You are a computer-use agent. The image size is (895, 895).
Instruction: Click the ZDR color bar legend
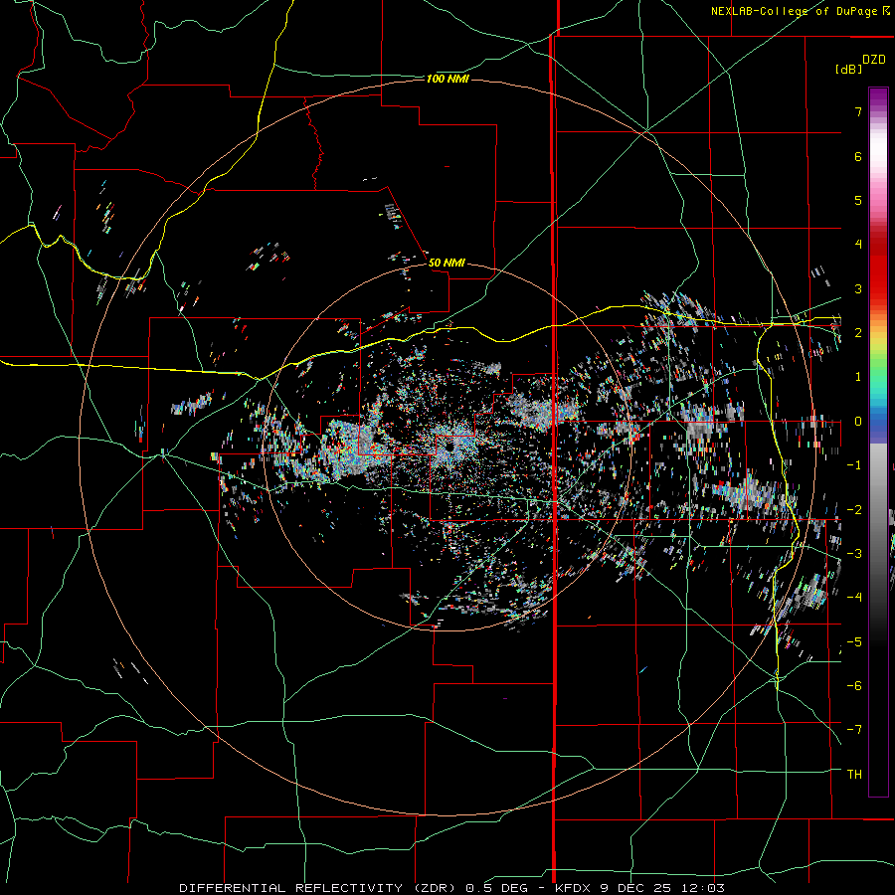(878, 442)
